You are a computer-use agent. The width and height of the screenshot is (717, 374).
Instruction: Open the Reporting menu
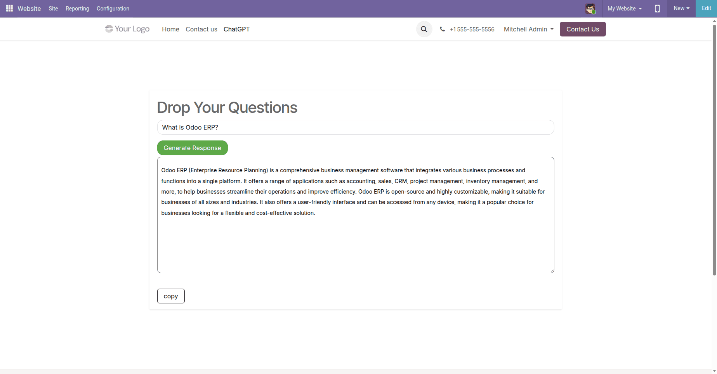click(77, 9)
